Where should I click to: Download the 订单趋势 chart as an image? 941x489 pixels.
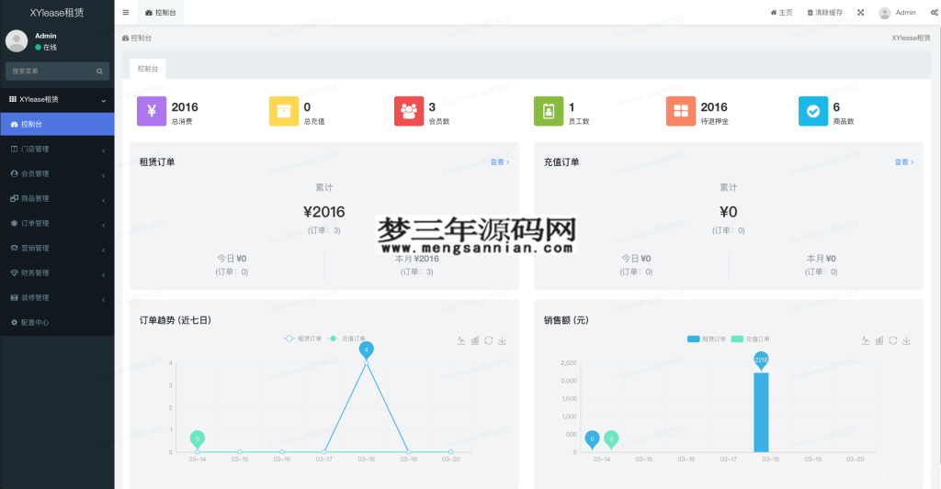(x=503, y=340)
